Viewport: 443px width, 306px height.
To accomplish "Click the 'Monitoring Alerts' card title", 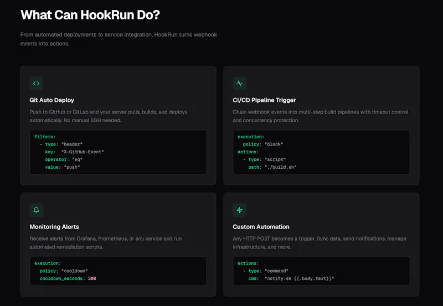I will click(54, 227).
